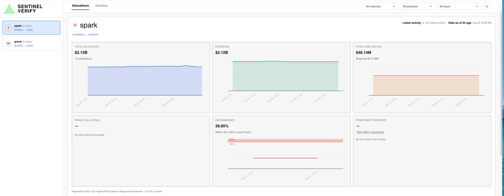The width and height of the screenshot is (504, 196).
Task: Click the 0x691a...16ba address in sidebar
Action: (24, 30)
